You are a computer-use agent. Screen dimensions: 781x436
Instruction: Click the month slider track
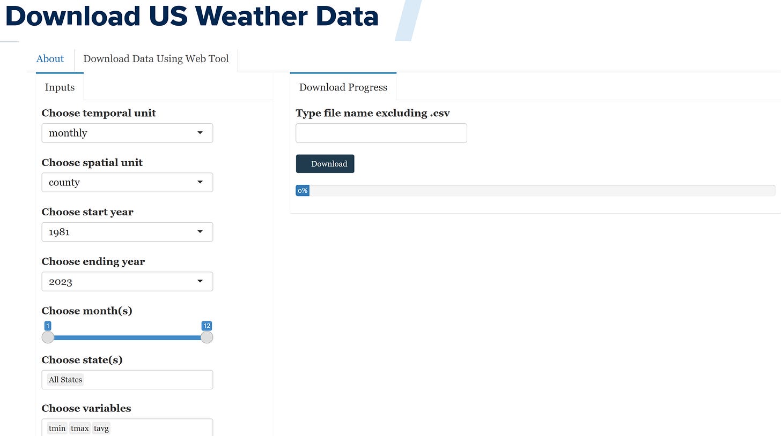coord(127,337)
